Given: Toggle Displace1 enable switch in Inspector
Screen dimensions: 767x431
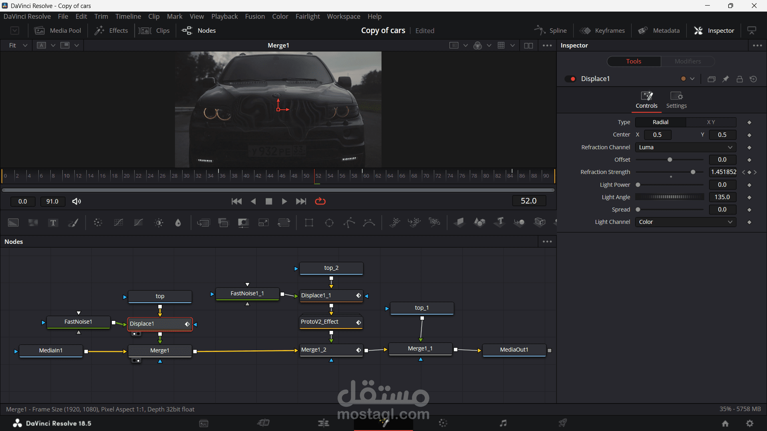Looking at the screenshot, I should click(x=570, y=79).
